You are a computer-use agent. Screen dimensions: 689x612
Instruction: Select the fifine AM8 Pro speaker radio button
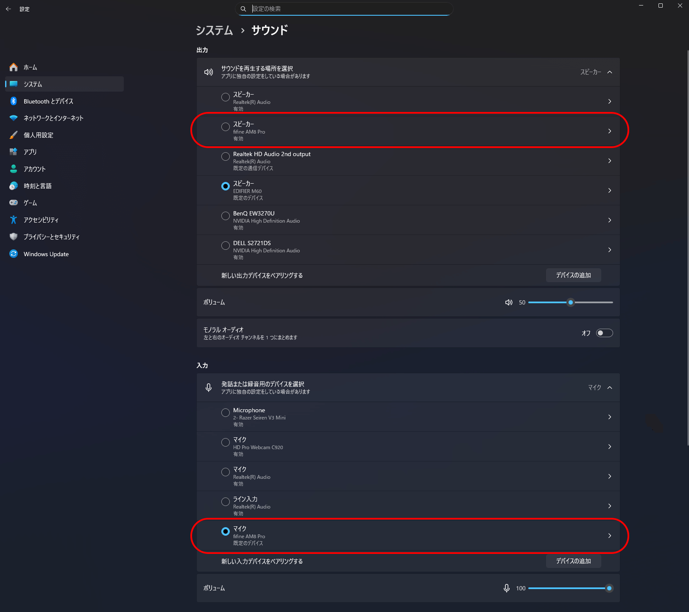tap(226, 127)
